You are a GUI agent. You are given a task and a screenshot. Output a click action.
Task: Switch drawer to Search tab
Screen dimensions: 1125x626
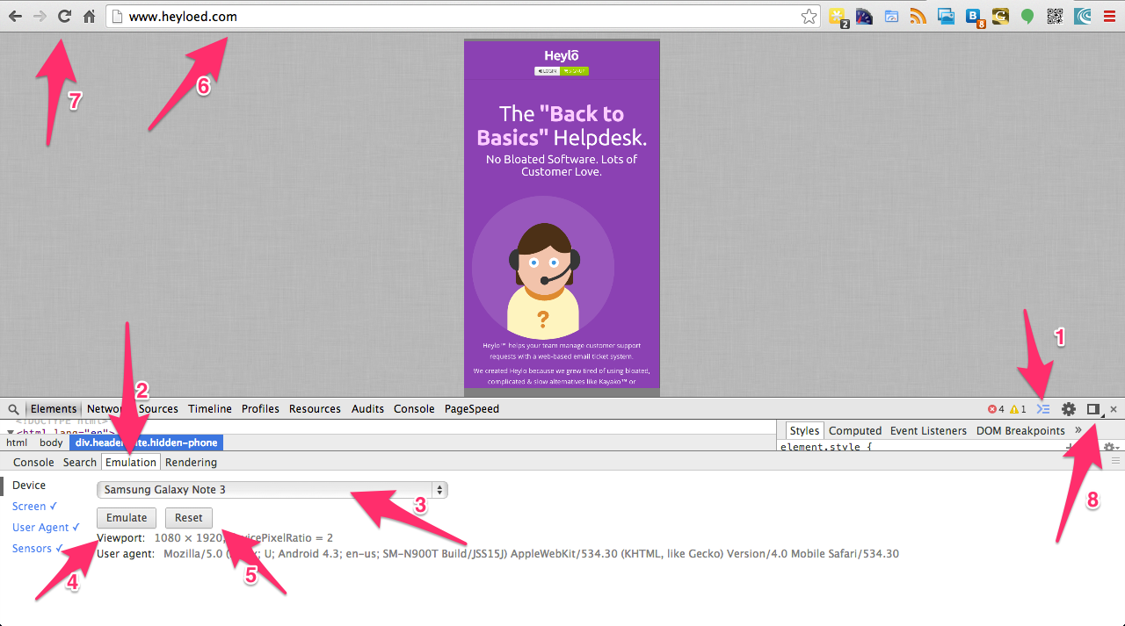pyautogui.click(x=79, y=463)
